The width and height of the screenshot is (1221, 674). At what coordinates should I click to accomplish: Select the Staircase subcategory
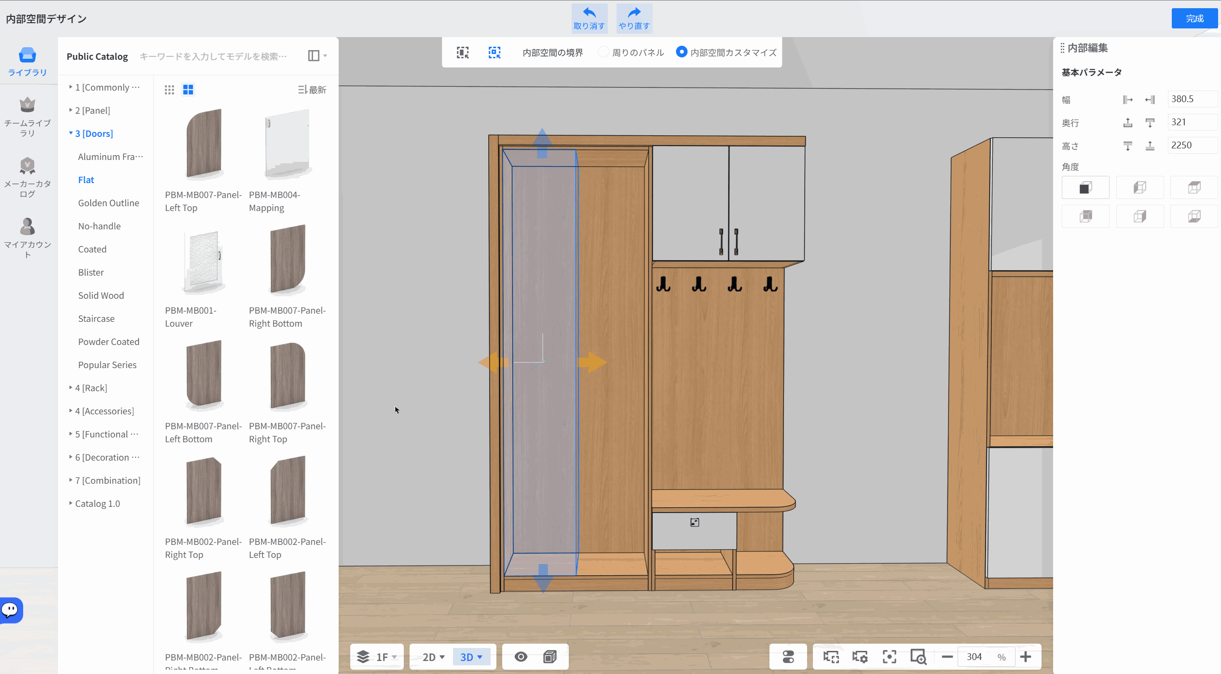pos(96,318)
